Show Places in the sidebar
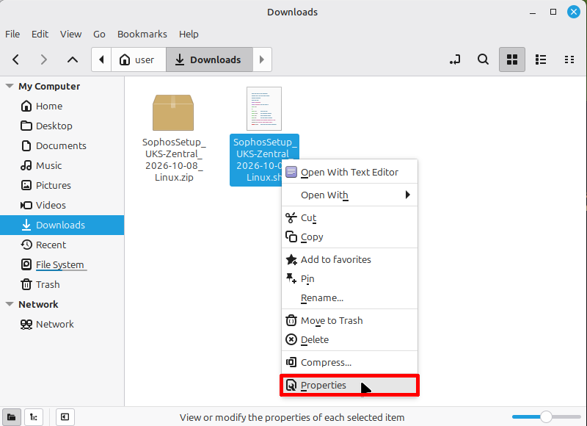The image size is (587, 426). 12,417
